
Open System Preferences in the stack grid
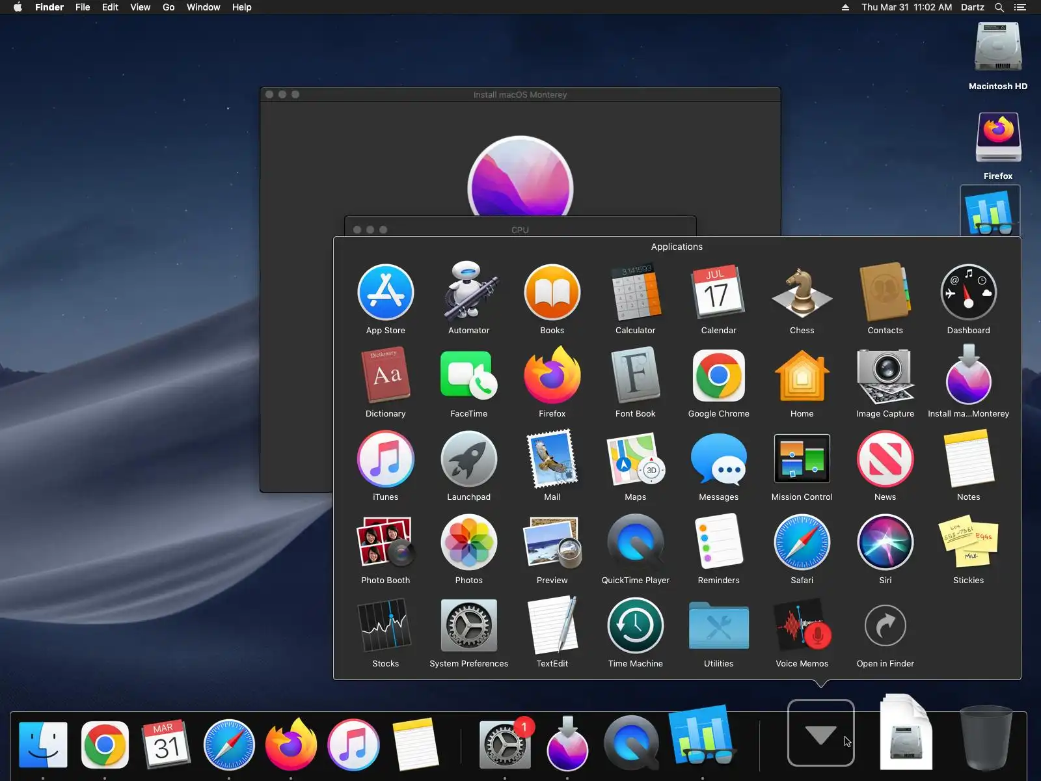[x=468, y=625]
